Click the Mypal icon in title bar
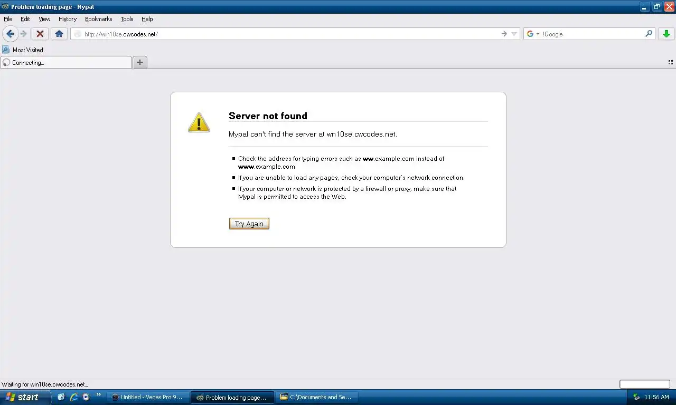 pos(5,7)
